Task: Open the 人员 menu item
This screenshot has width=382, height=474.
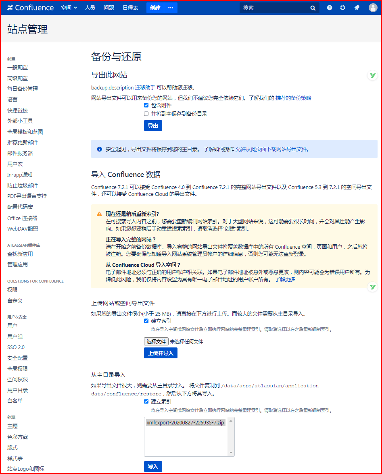Action: [90, 8]
